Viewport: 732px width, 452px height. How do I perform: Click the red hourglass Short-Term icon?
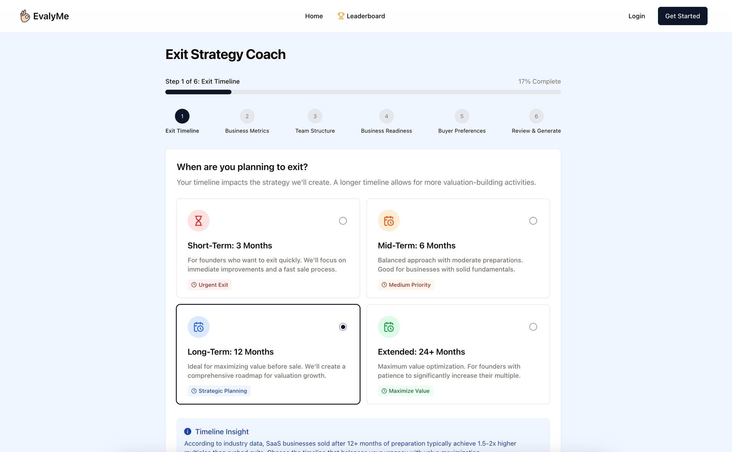(199, 221)
